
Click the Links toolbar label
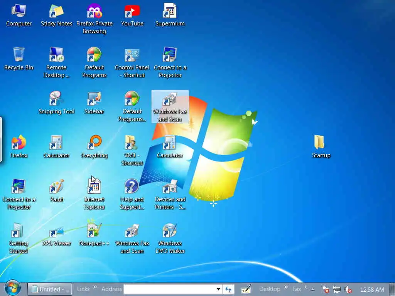tap(83, 289)
